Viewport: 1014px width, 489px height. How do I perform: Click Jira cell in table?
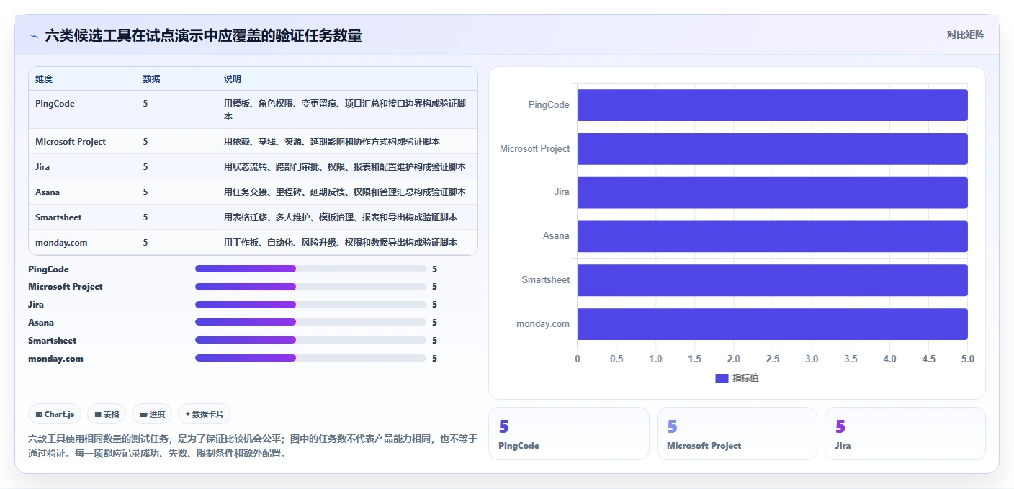pyautogui.click(x=42, y=167)
